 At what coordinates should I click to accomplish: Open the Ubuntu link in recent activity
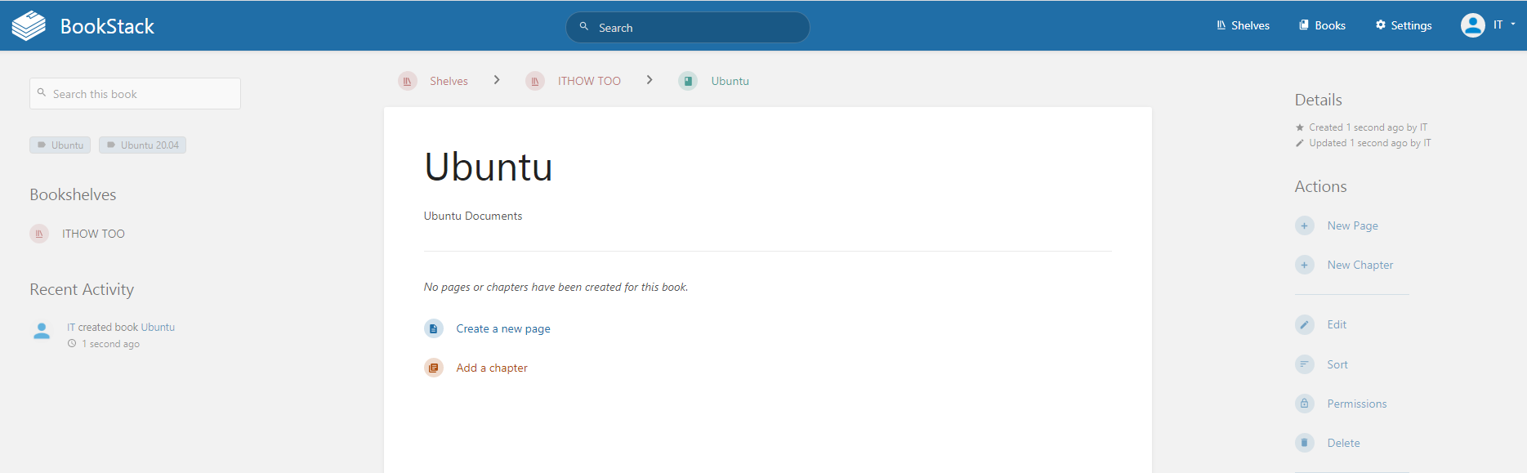pyautogui.click(x=158, y=327)
